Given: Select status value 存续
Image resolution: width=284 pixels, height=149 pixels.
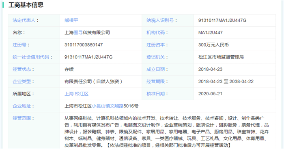Looking at the screenshot, I should tap(69, 69).
